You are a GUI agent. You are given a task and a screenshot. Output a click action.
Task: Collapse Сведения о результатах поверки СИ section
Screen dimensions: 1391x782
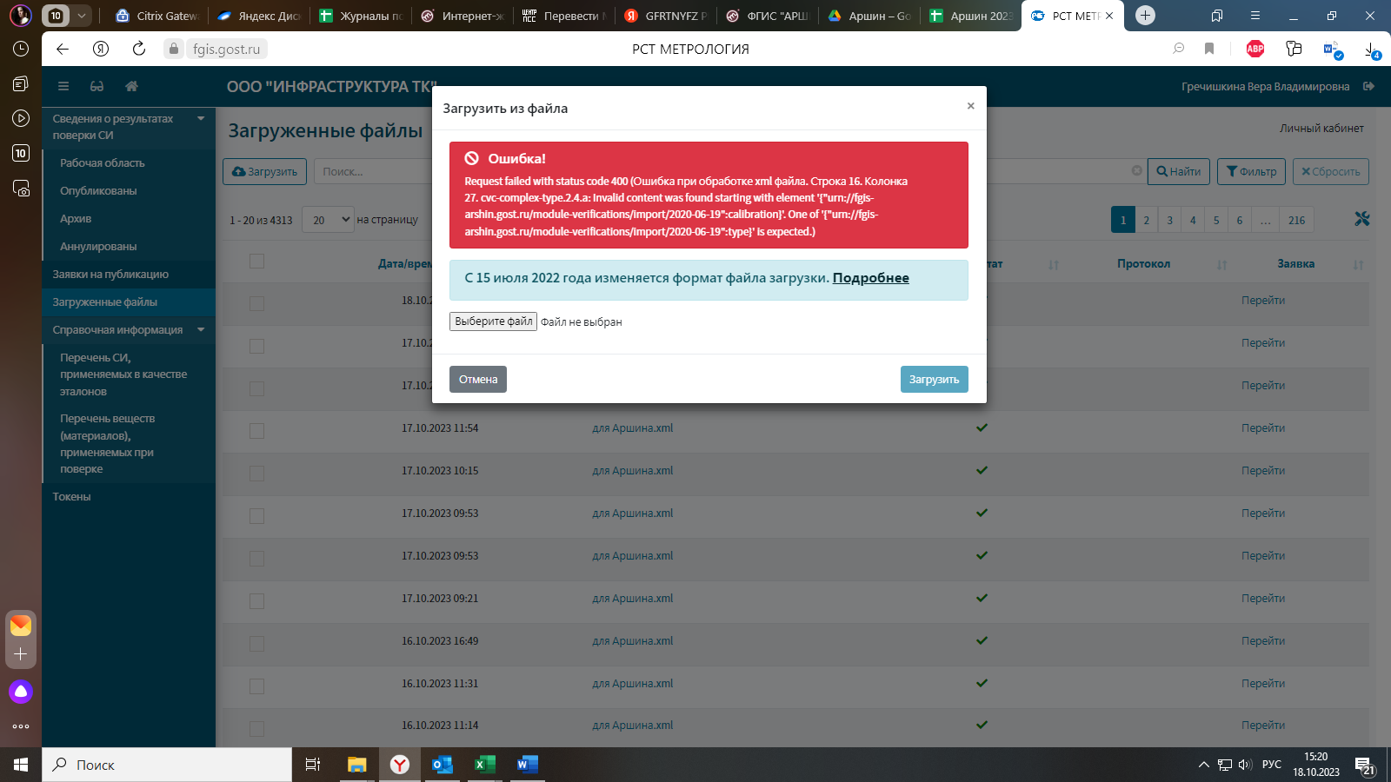pyautogui.click(x=201, y=119)
